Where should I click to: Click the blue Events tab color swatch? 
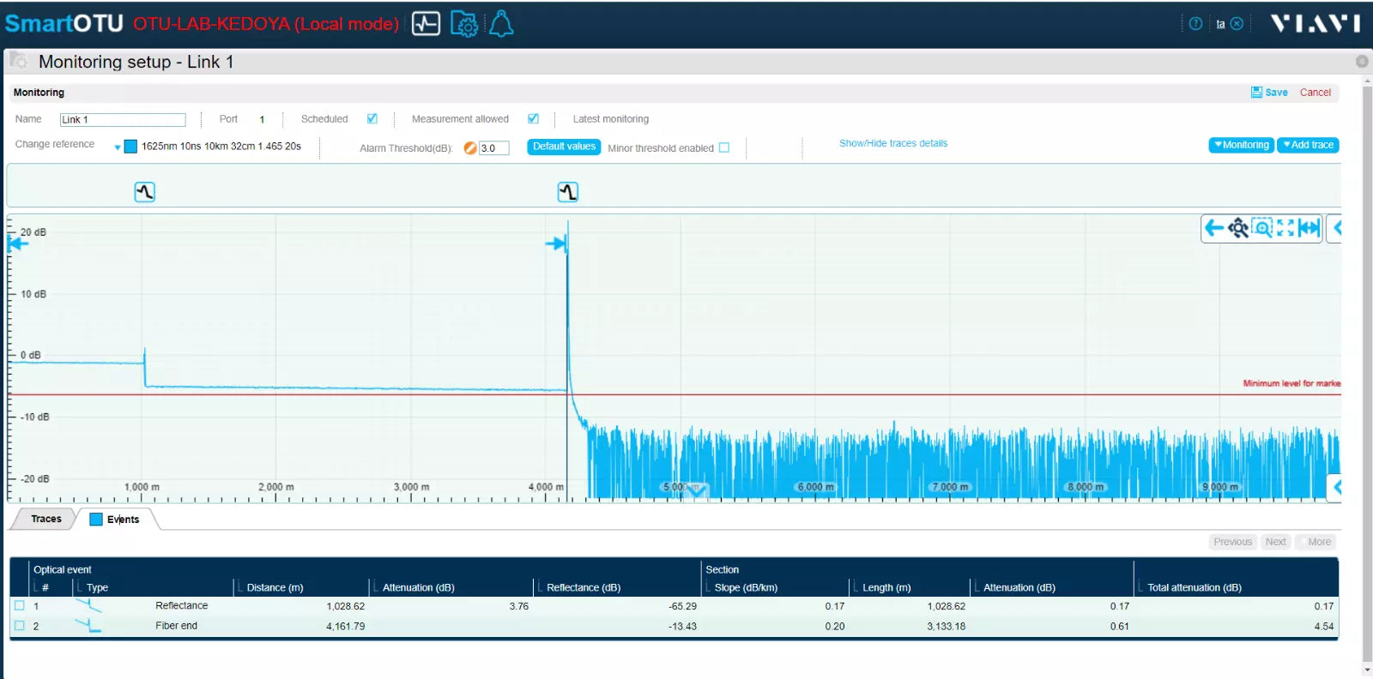[96, 519]
